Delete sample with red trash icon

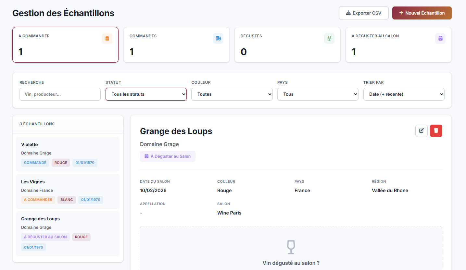[436, 131]
